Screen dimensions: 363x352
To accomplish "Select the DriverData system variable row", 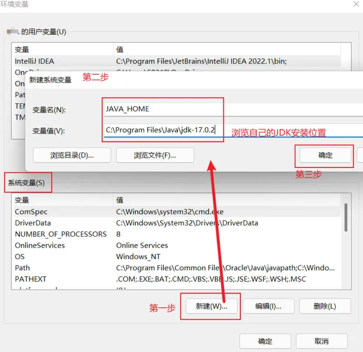I will click(175, 223).
